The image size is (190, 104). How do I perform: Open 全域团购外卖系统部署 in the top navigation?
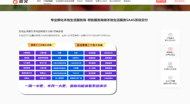tap(65, 1)
